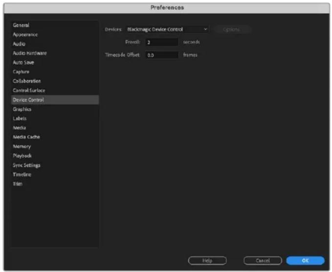Confirm preferences with OK

(305, 261)
